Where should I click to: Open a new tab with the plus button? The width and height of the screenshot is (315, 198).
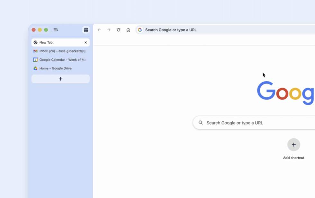60,79
